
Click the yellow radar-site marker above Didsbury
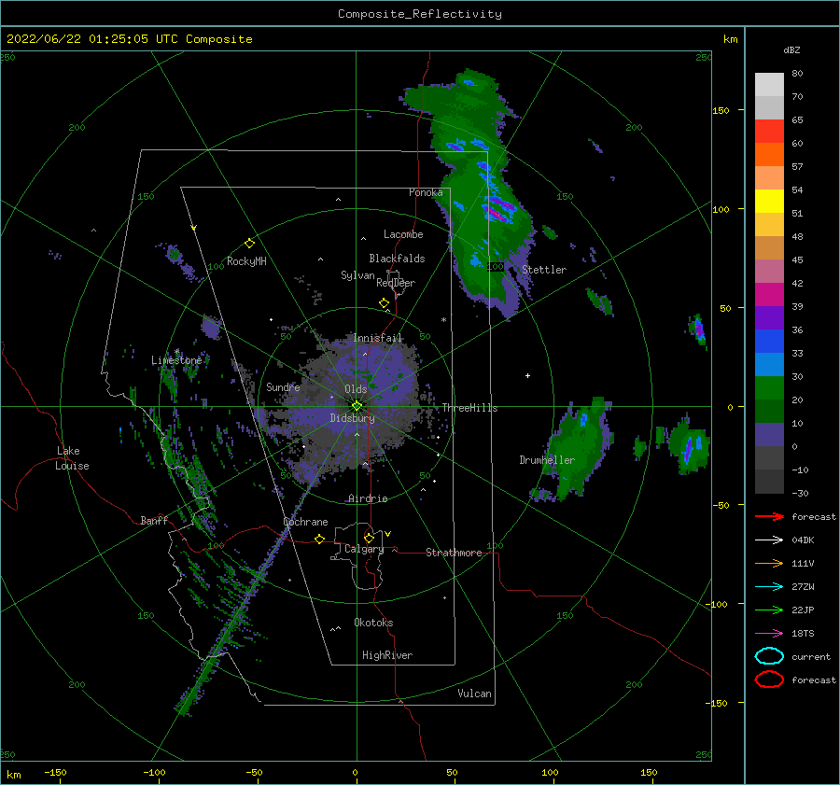(357, 406)
